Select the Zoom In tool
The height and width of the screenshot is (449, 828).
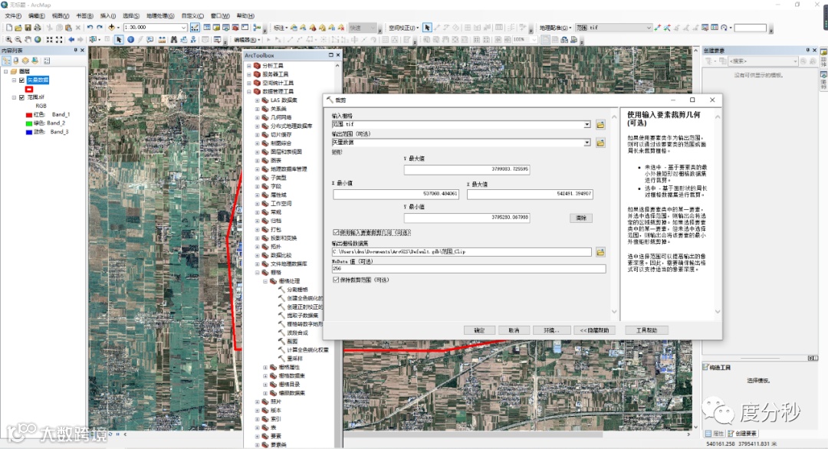click(8, 40)
